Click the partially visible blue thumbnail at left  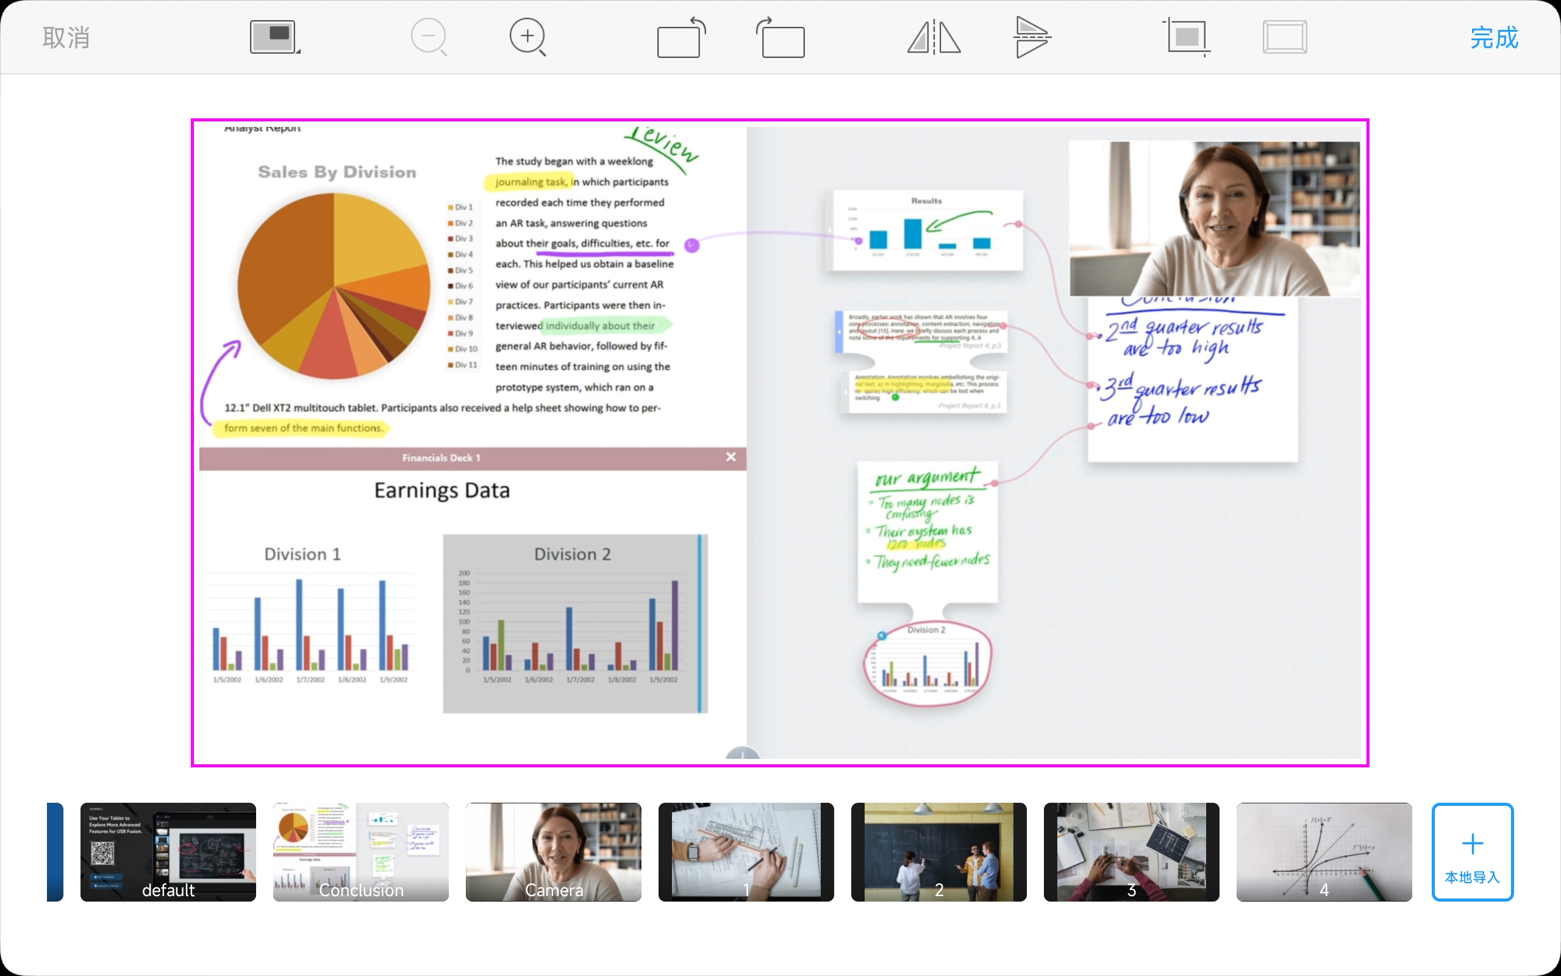click(55, 852)
